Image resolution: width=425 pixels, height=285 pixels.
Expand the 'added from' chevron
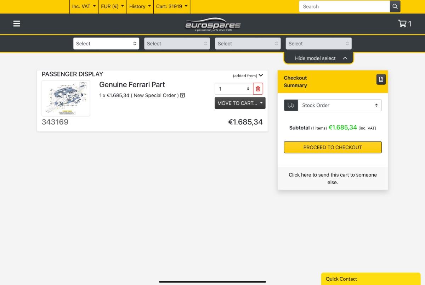(261, 75)
